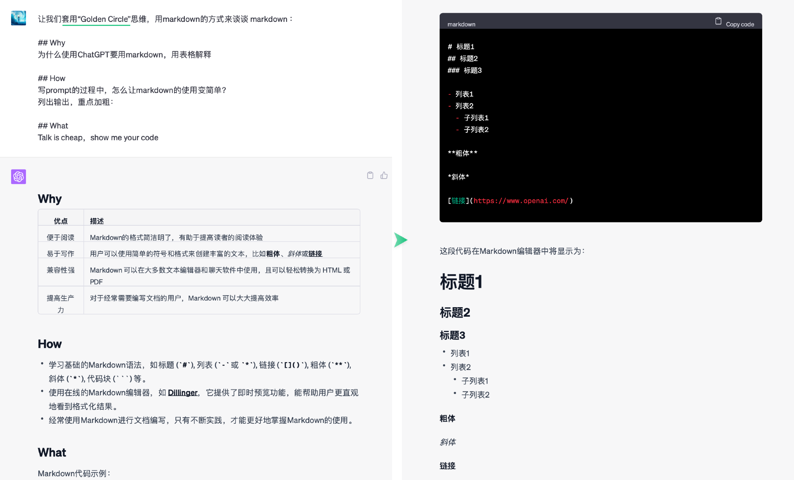This screenshot has height=480, width=794.
Task: Click the Copy code button
Action: (734, 24)
